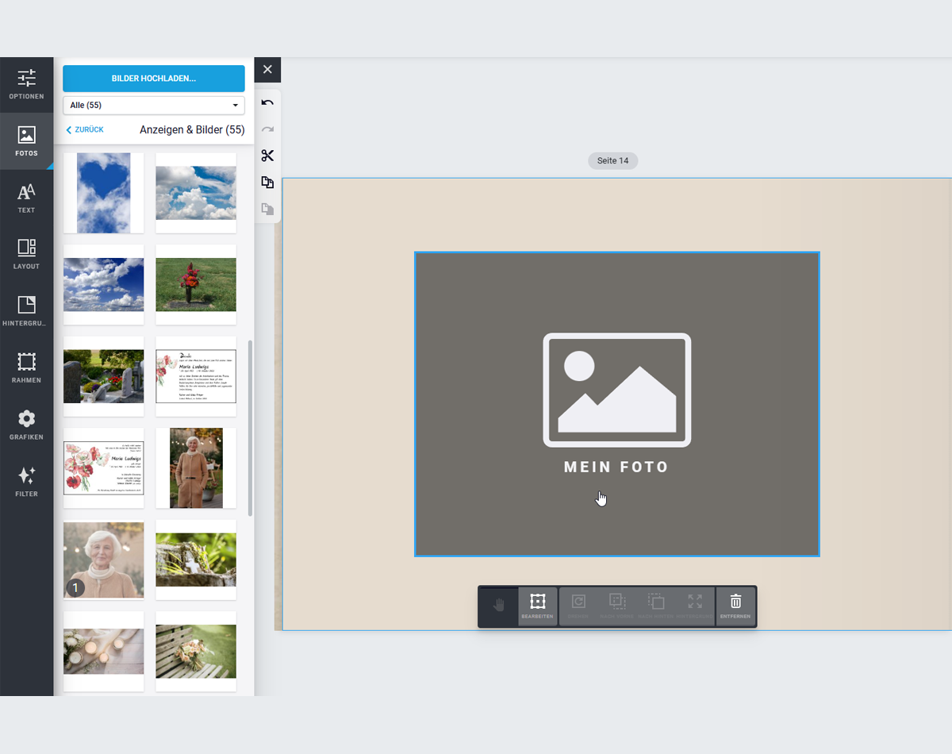This screenshot has width=952, height=754.
Task: Open the Rahmen panel
Action: [x=26, y=368]
